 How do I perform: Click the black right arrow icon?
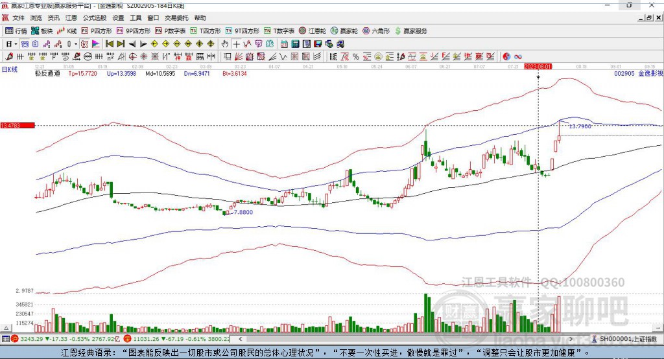click(143, 44)
